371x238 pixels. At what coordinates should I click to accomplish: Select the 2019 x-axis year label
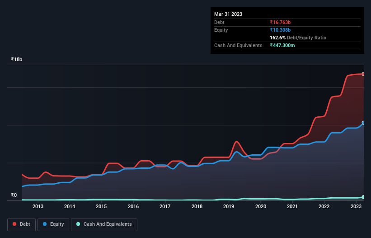click(x=229, y=207)
